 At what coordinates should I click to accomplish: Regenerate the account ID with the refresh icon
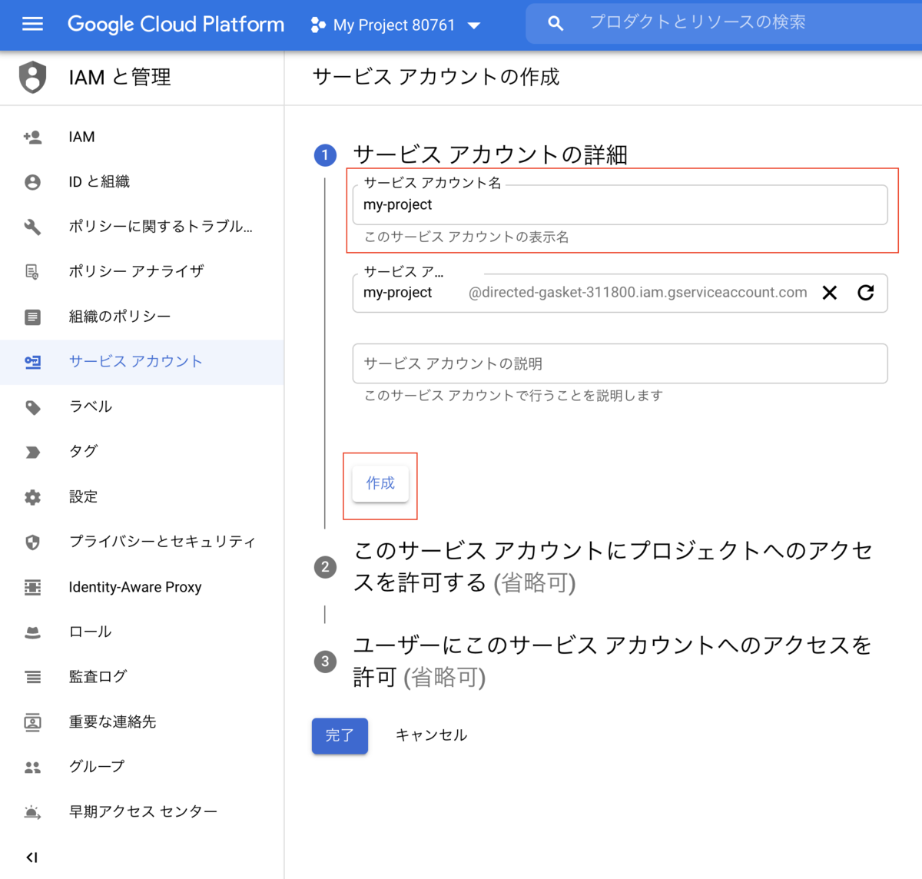tap(866, 293)
